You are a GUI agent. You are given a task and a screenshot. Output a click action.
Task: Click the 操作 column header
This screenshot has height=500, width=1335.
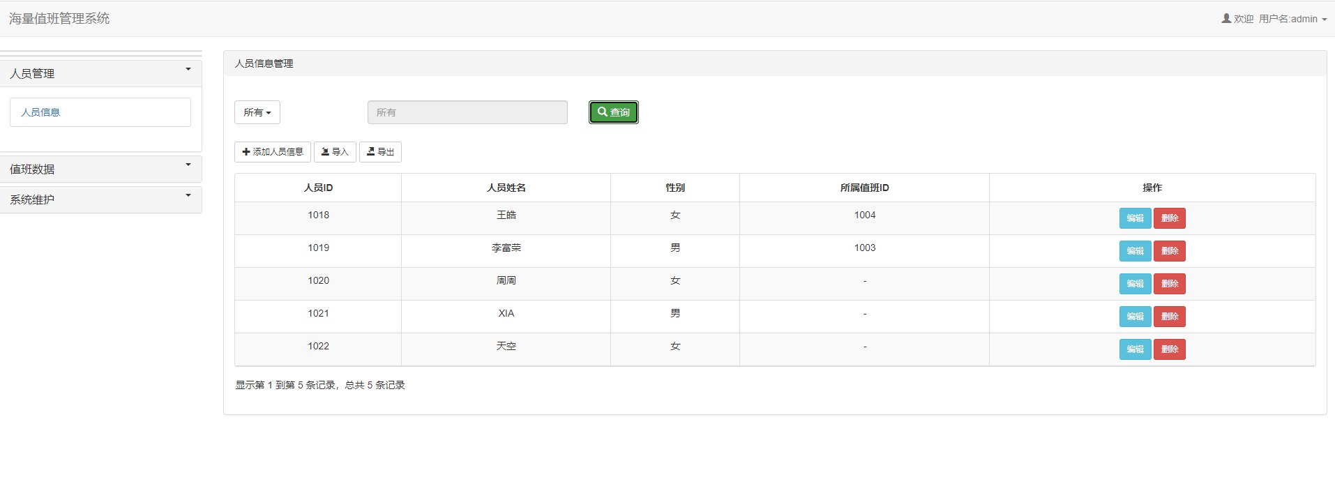1152,188
